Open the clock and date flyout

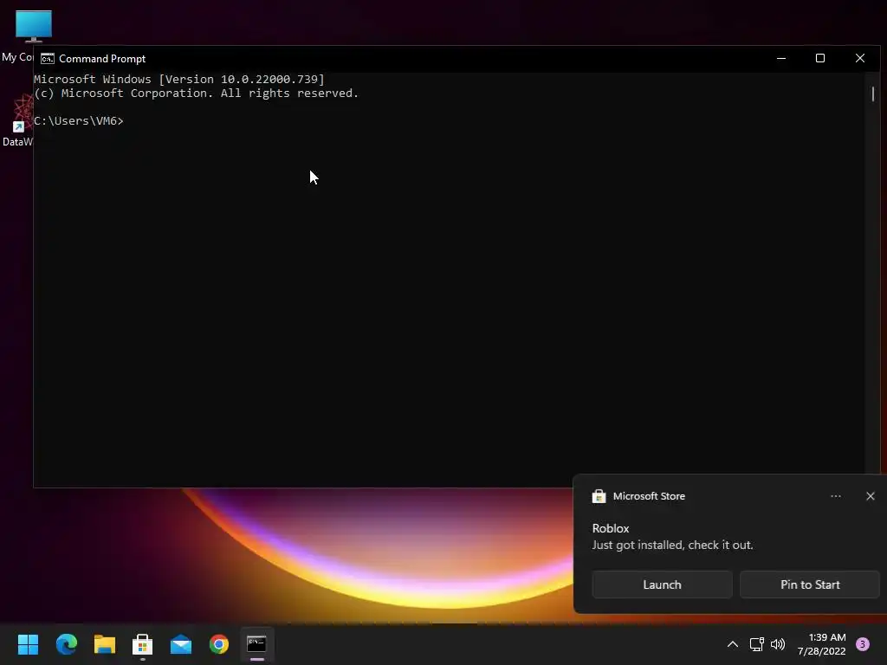click(x=821, y=644)
